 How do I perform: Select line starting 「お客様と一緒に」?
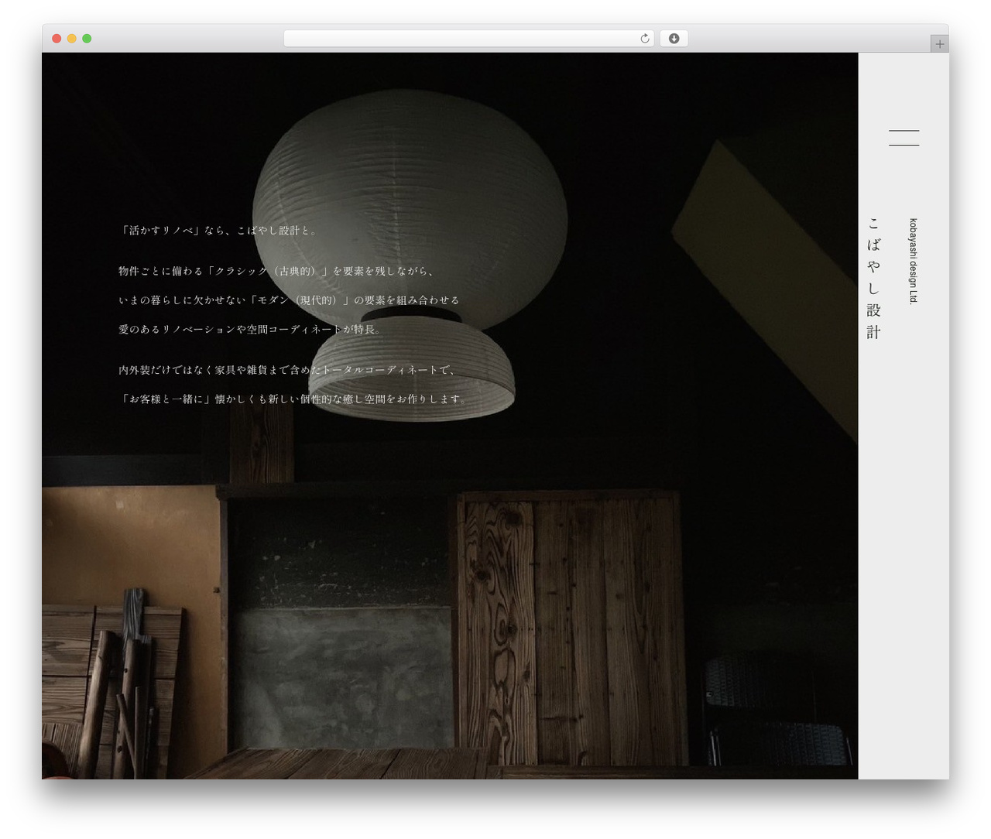coord(293,399)
